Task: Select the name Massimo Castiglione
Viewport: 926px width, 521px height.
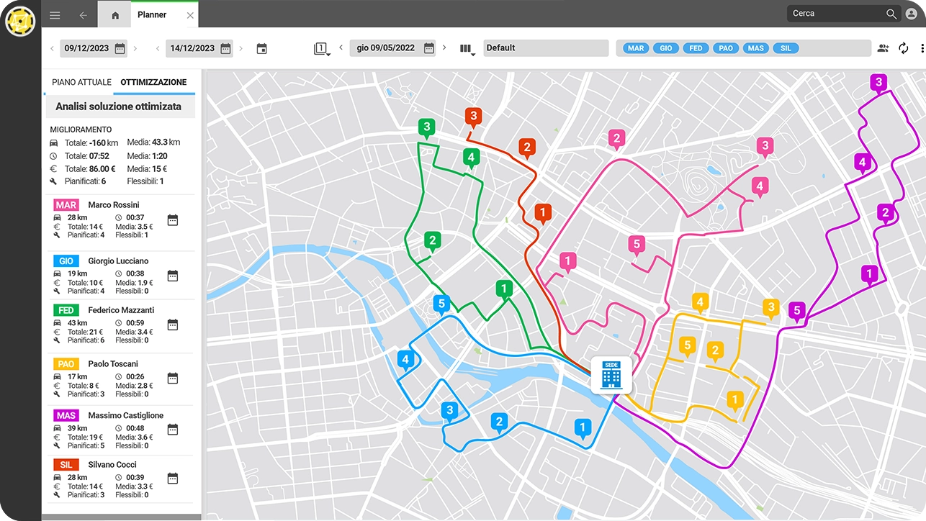Action: click(126, 415)
